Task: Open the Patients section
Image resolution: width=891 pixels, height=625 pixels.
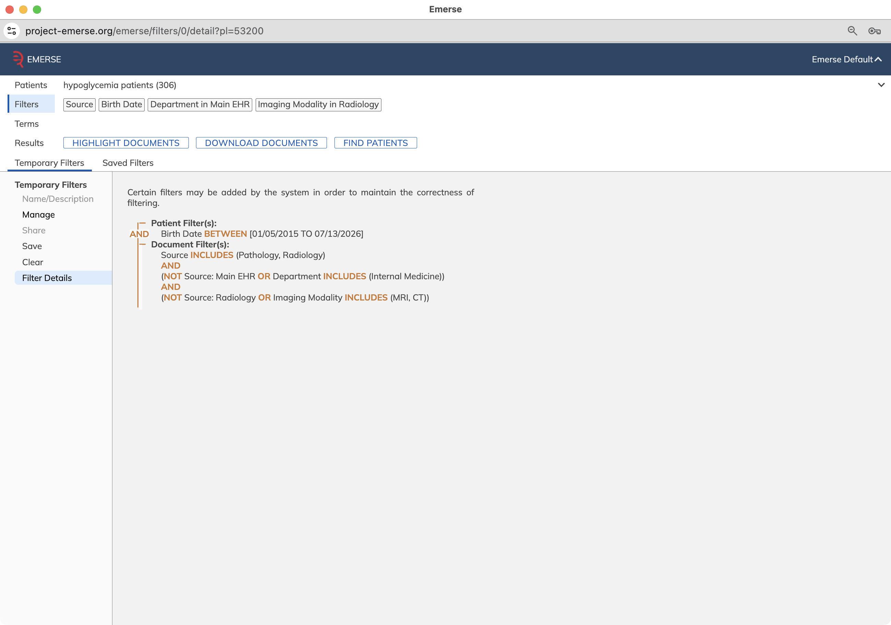Action: (30, 85)
